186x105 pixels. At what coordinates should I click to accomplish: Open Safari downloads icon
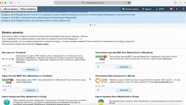[x=175, y=3]
